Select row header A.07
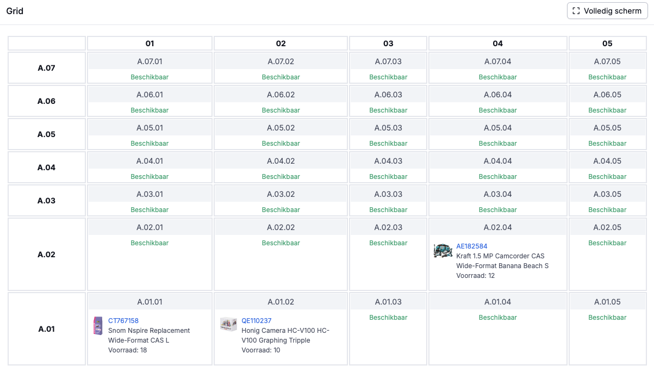654x372 pixels. (47, 68)
